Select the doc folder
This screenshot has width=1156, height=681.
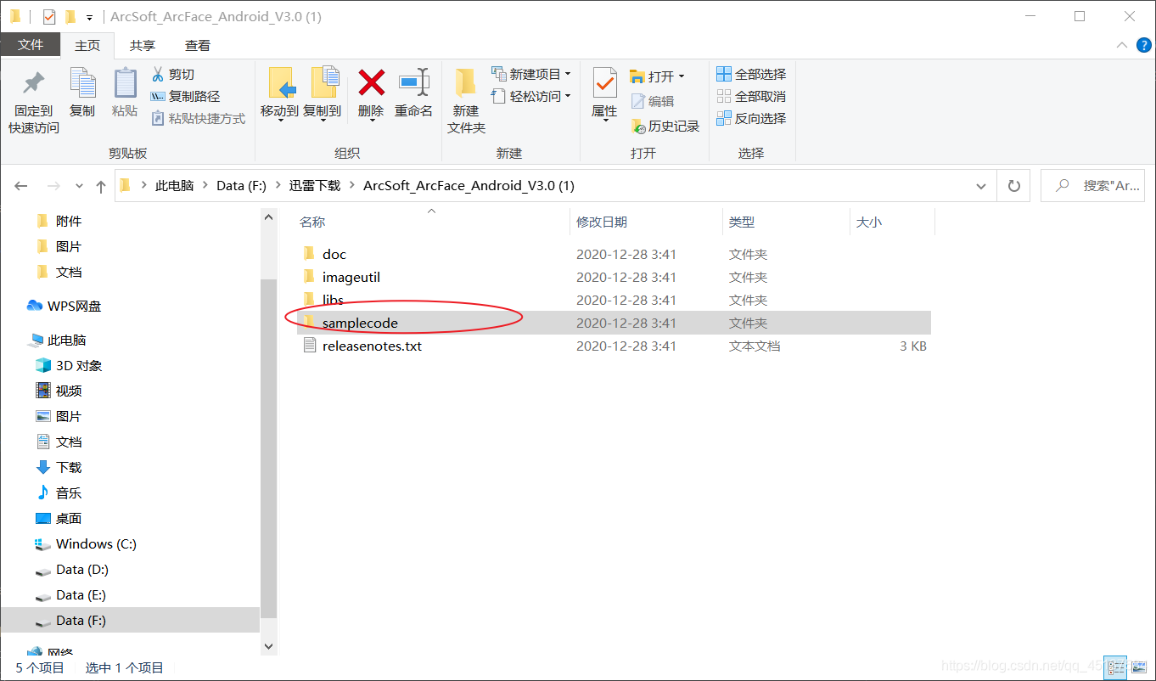click(614, 254)
